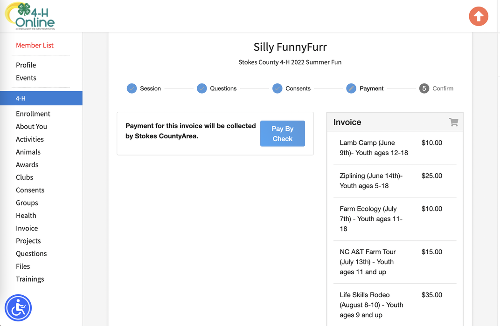Open the Trainings page
The width and height of the screenshot is (500, 326).
pyautogui.click(x=30, y=279)
